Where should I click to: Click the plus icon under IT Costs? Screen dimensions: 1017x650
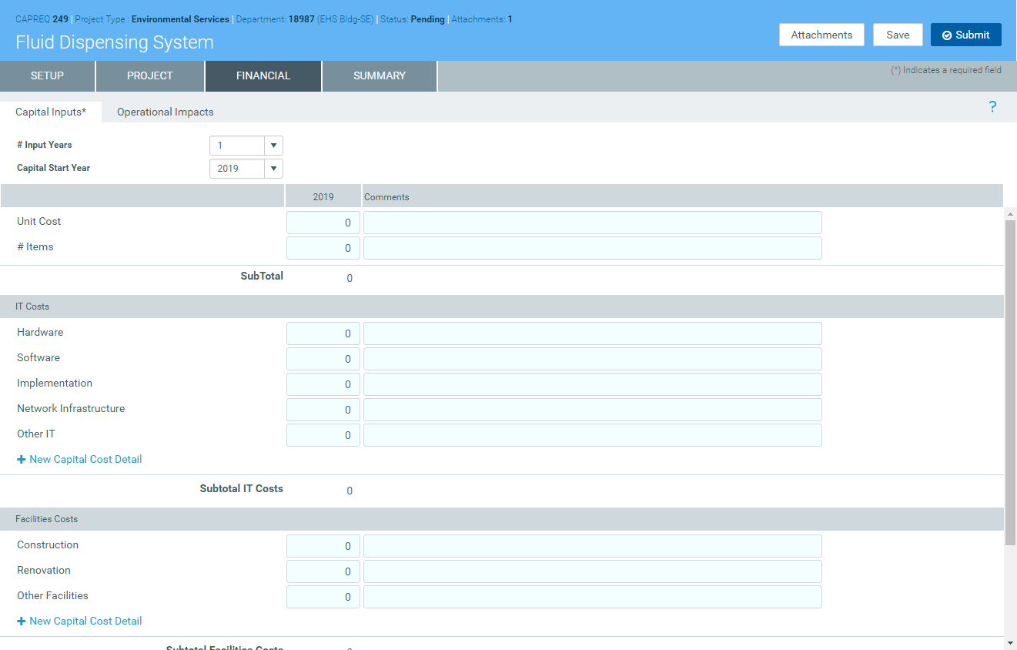pos(22,460)
